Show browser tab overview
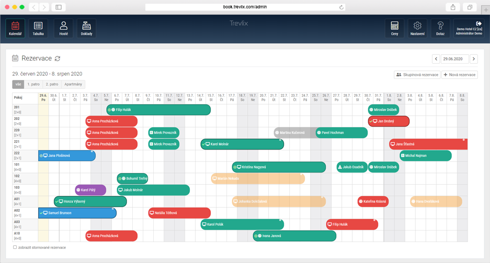 point(470,7)
